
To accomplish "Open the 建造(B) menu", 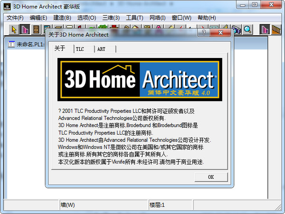I will click(x=62, y=18).
